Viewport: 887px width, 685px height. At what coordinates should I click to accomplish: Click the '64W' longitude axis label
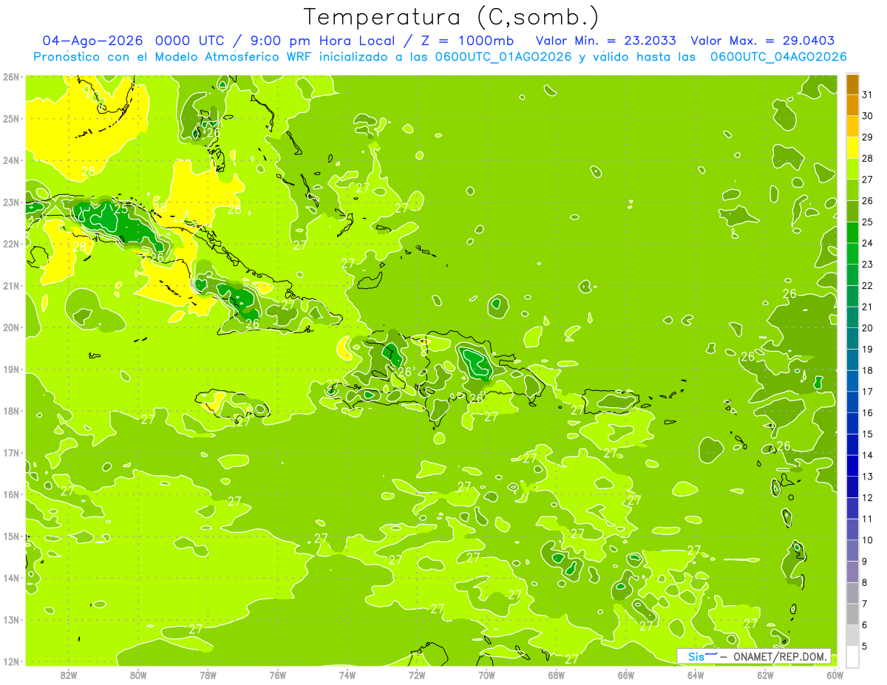click(696, 675)
